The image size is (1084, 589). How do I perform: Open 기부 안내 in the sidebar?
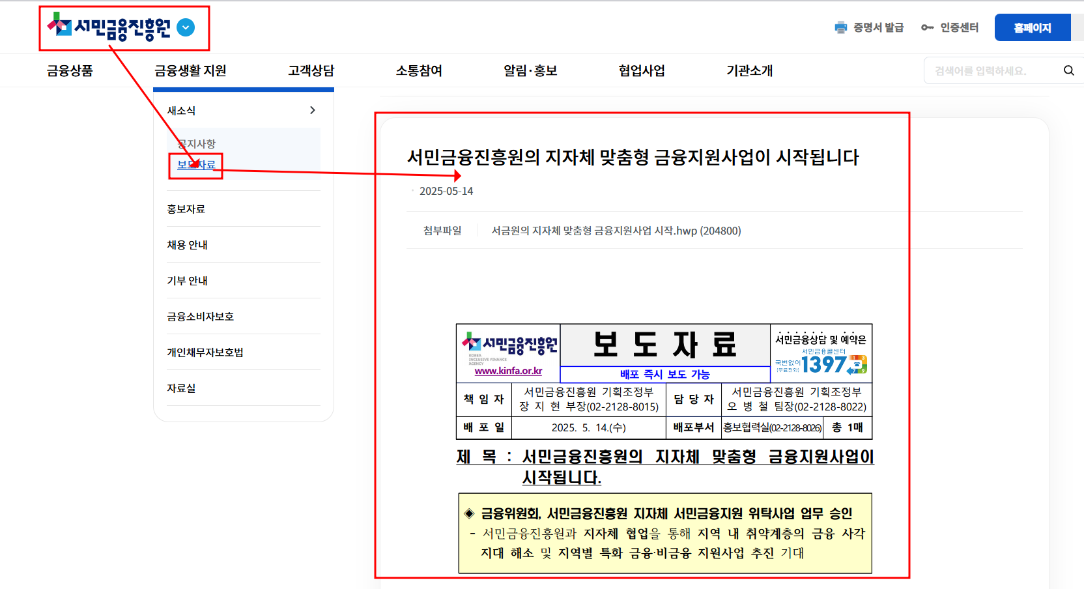(187, 281)
